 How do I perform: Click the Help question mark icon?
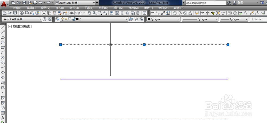(144, 13)
